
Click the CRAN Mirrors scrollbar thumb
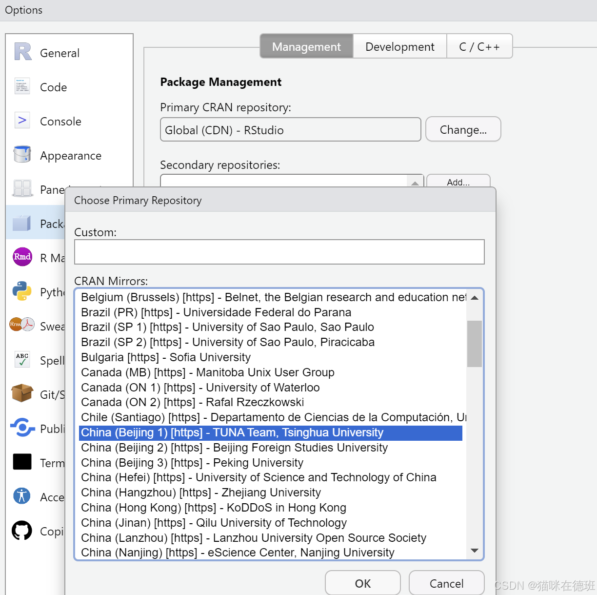coord(475,344)
